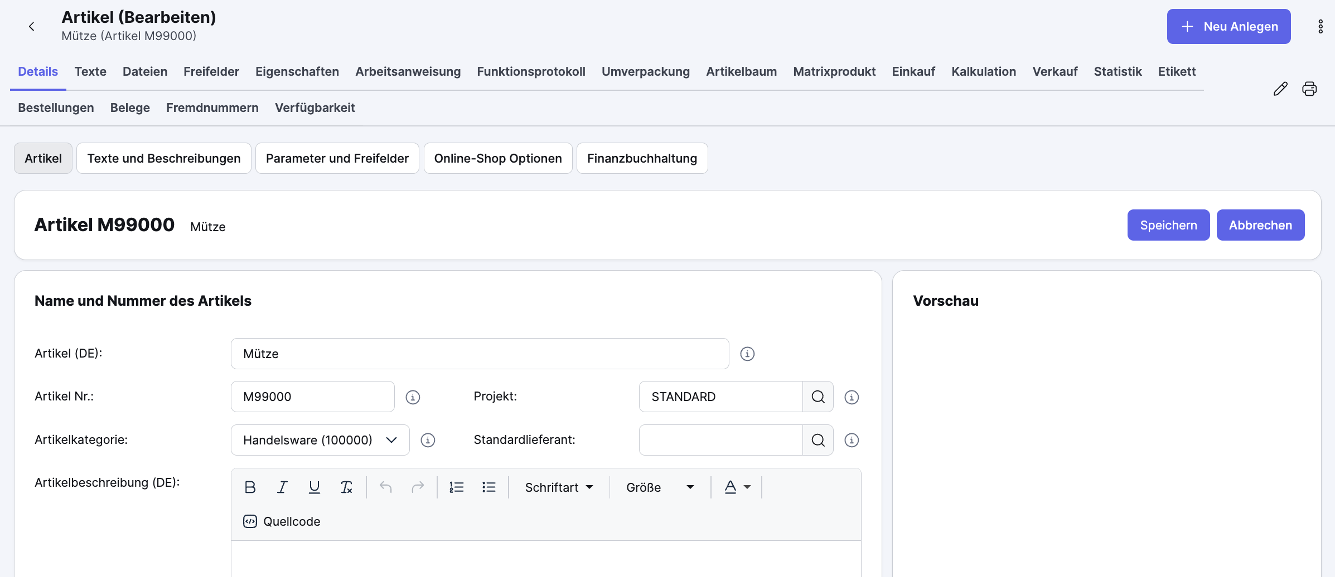Toggle bold formatting
Screen dimensions: 1335x577
pyautogui.click(x=250, y=487)
